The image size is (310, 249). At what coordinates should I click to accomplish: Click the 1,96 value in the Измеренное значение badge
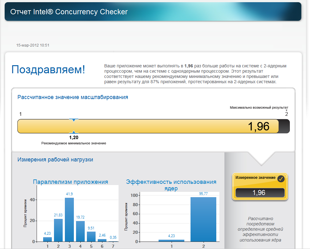click(x=259, y=192)
